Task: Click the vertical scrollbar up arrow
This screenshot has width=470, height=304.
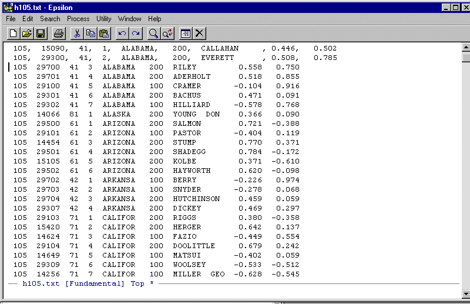Action: pos(465,48)
